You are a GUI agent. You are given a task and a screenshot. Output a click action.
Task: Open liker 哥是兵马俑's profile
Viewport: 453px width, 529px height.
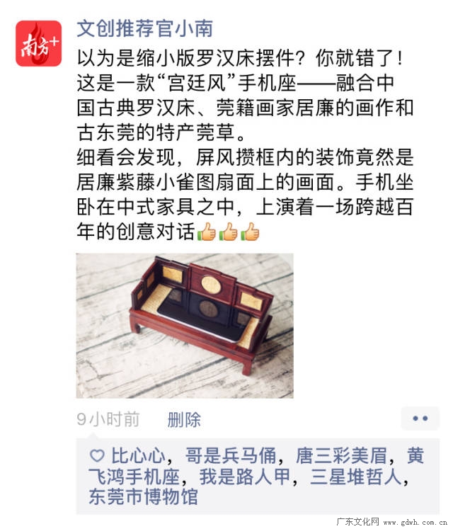click(x=231, y=456)
